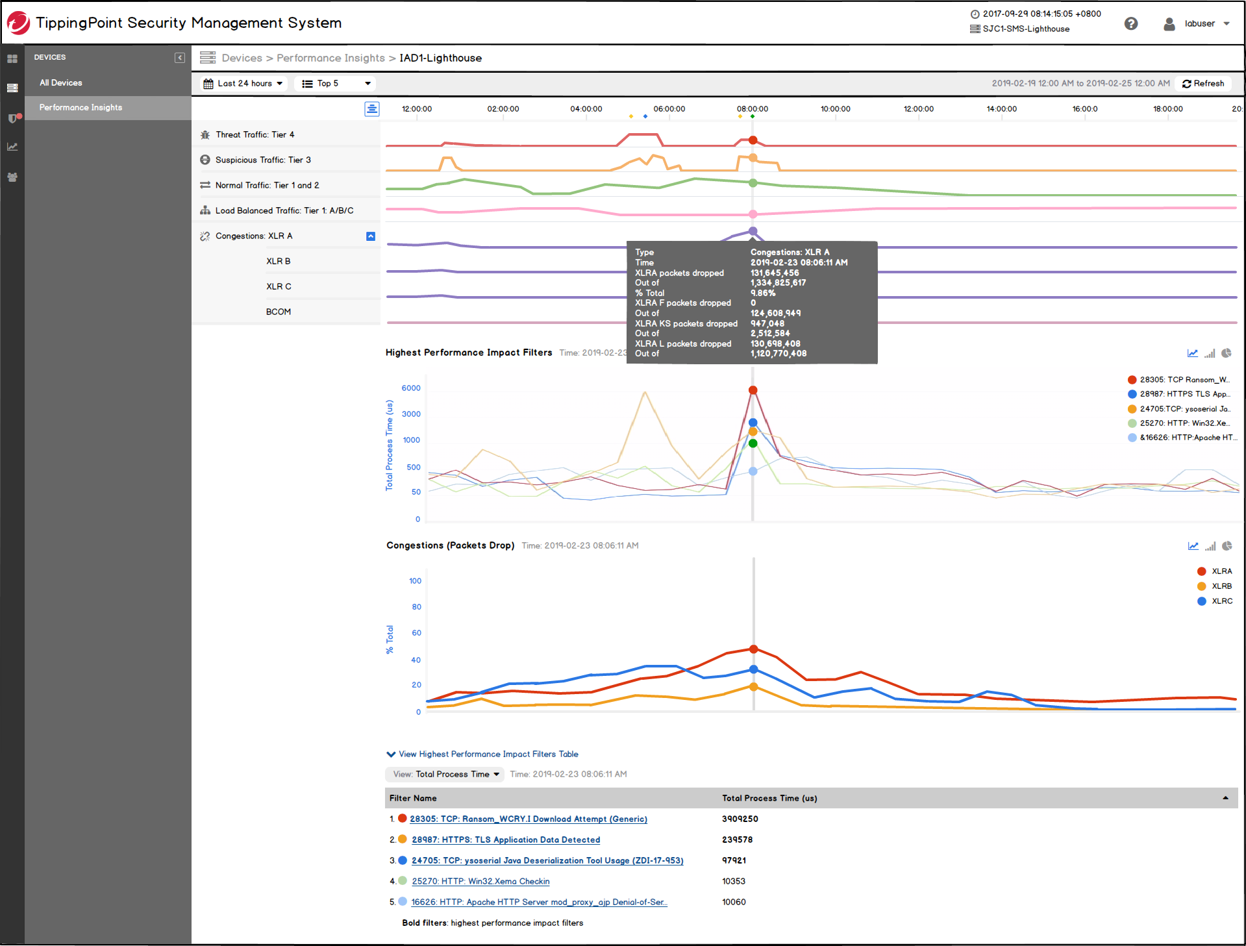Click the Suspicious Traffic face icon
Image resolution: width=1246 pixels, height=946 pixels.
click(205, 160)
